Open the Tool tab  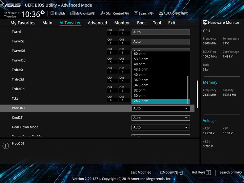point(157,23)
